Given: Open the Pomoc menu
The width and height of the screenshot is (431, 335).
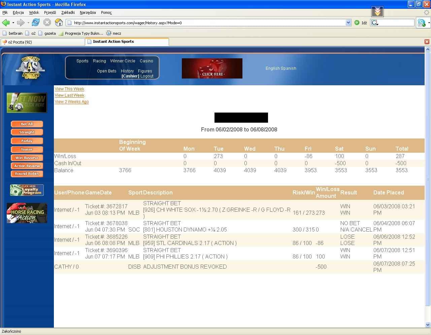Looking at the screenshot, I should coord(106,12).
